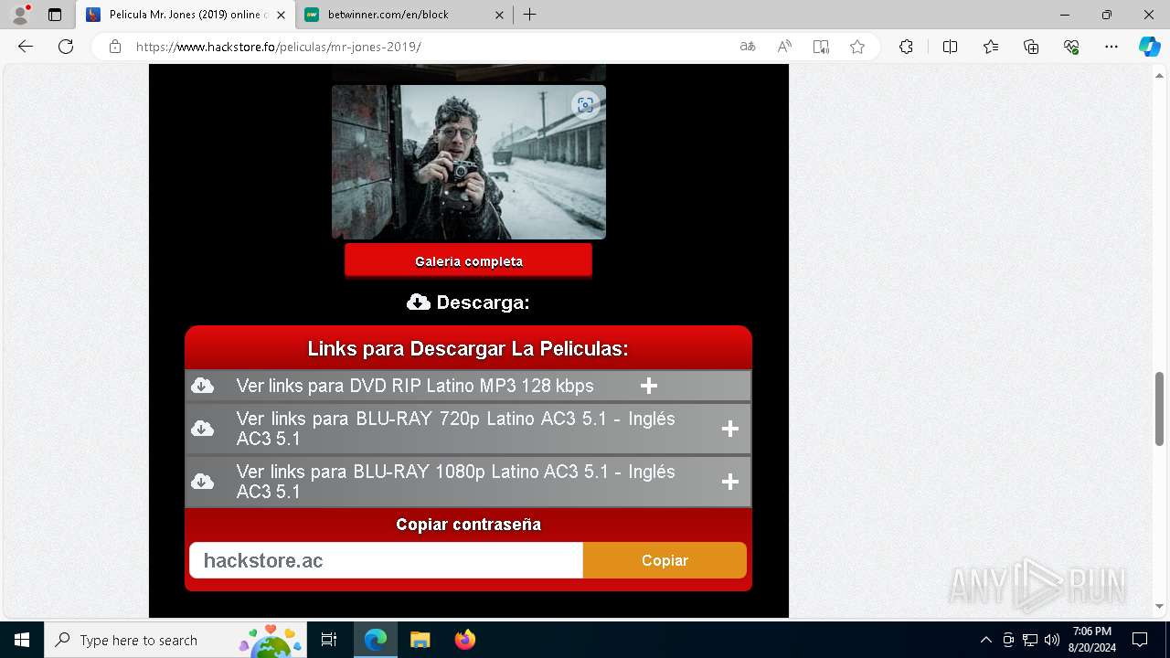Click cloud download icon in 720p row
Screen dimensions: 1170x658
(202, 429)
